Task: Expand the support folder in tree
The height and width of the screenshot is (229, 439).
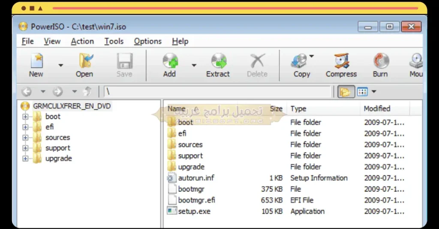Action: tap(25, 148)
